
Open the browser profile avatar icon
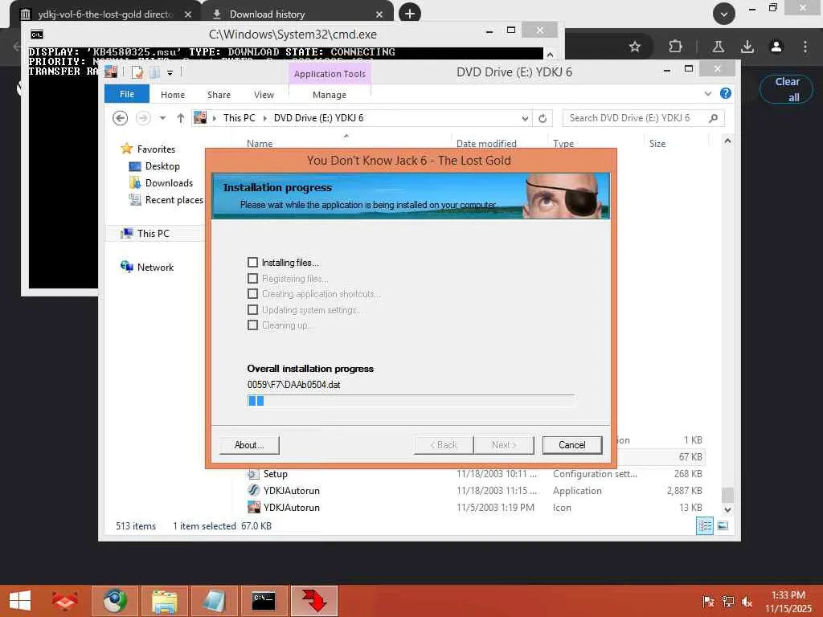(x=776, y=47)
